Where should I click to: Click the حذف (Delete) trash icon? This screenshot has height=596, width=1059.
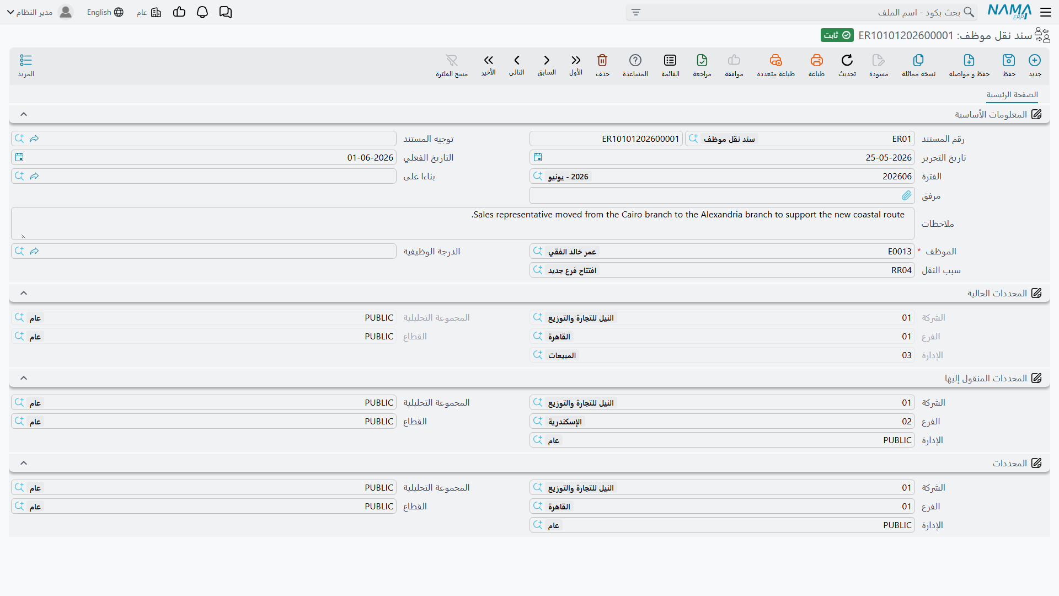tap(602, 60)
